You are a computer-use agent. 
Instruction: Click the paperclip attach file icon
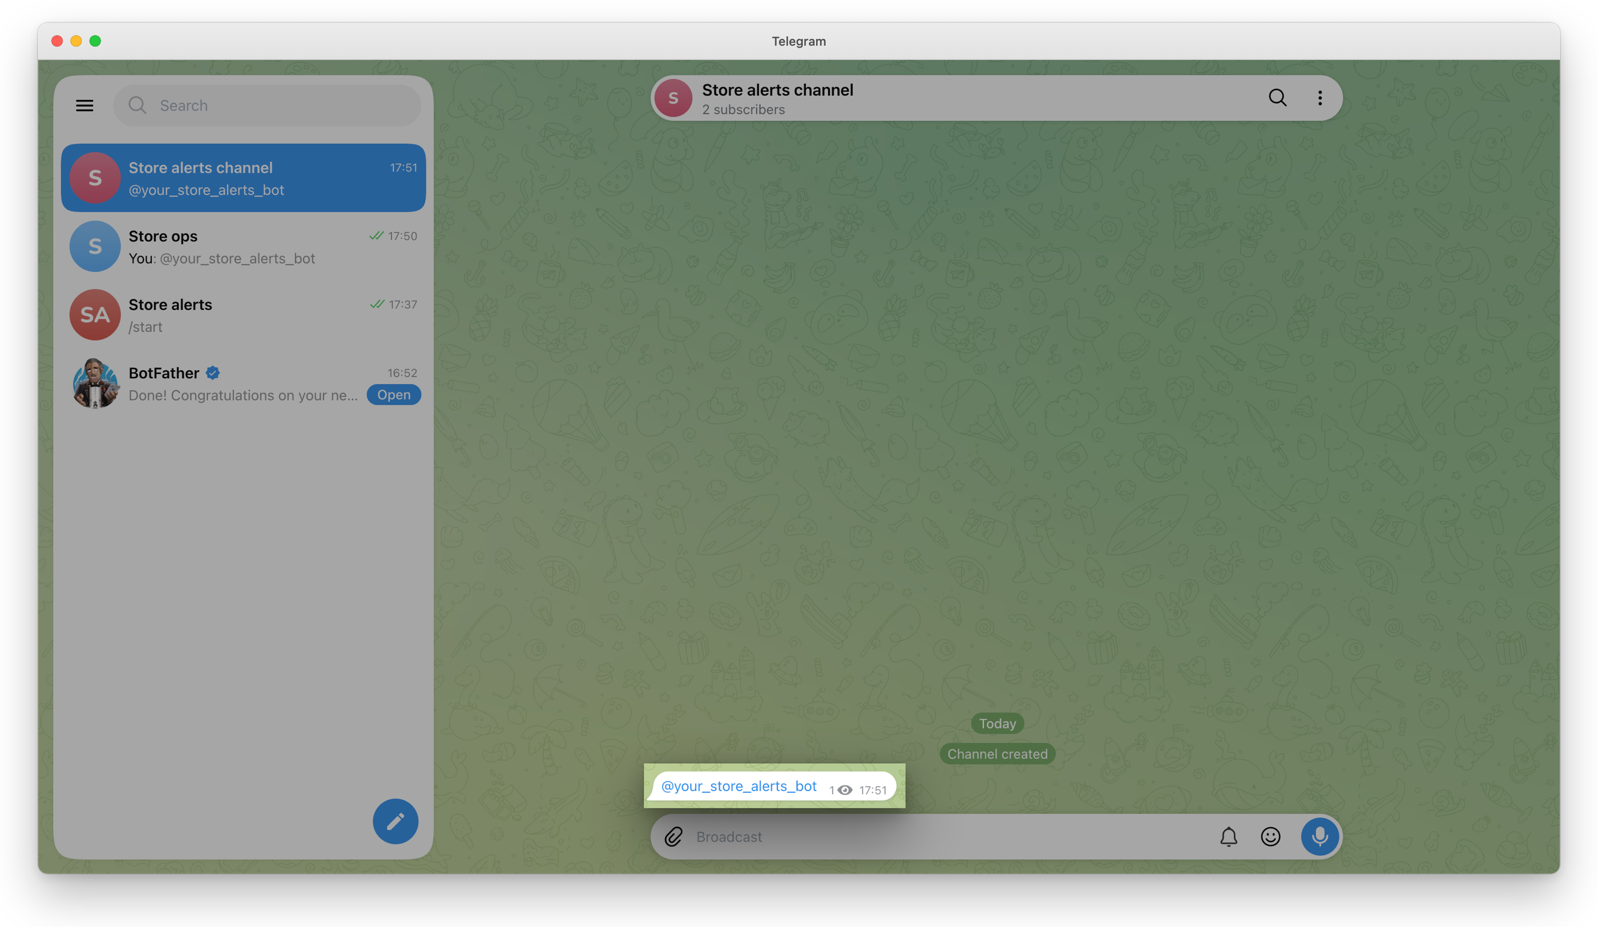673,836
